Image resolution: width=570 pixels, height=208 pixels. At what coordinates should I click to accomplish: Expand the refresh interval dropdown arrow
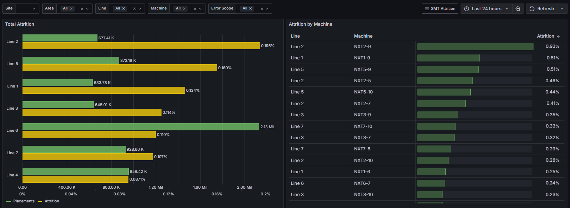(562, 9)
